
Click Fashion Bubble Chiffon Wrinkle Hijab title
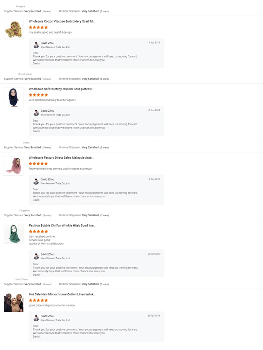(62, 226)
